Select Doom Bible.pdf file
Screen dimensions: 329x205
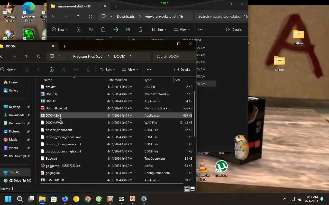(x=116, y=108)
